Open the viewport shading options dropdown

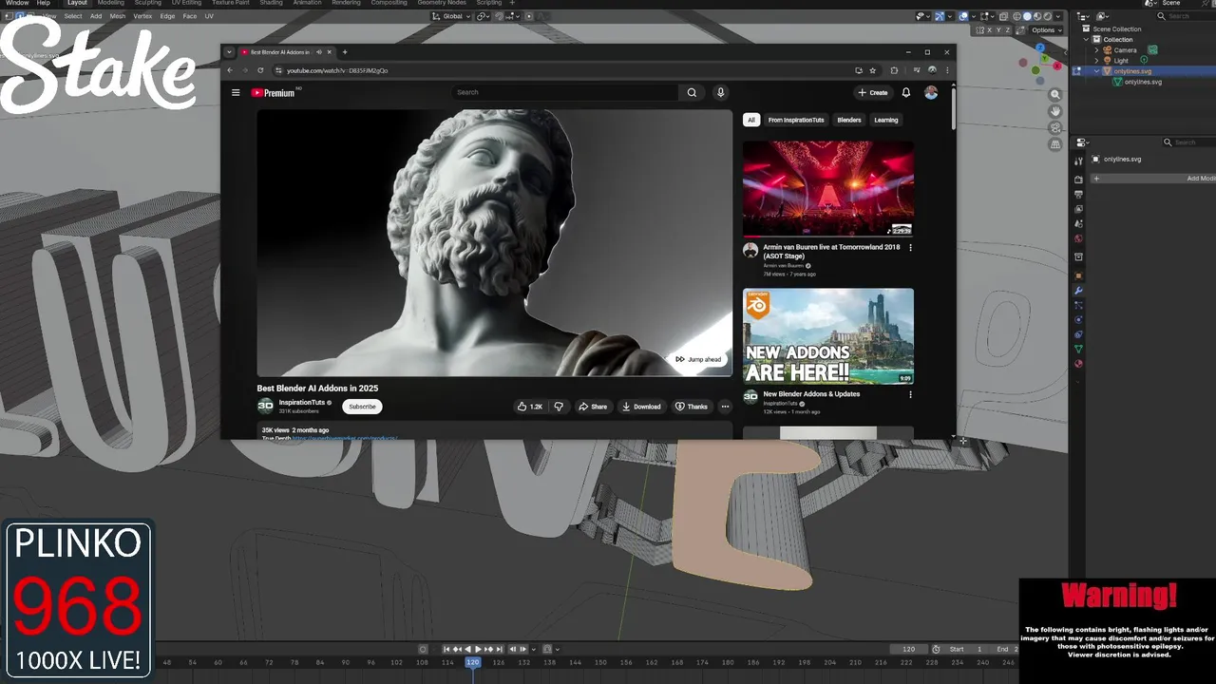(x=1058, y=16)
